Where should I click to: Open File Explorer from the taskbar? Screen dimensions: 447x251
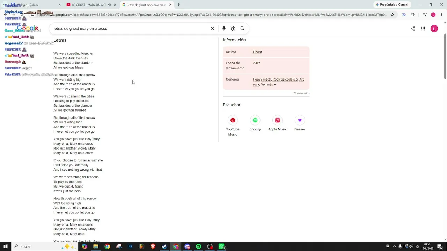96,246
